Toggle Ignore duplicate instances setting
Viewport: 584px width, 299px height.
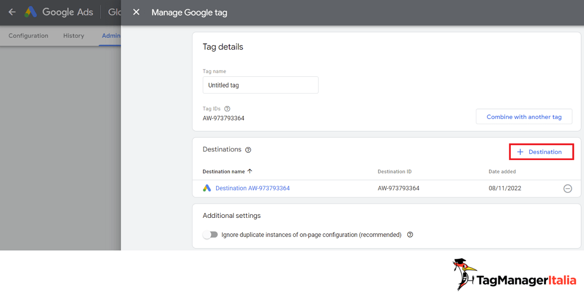click(x=210, y=235)
